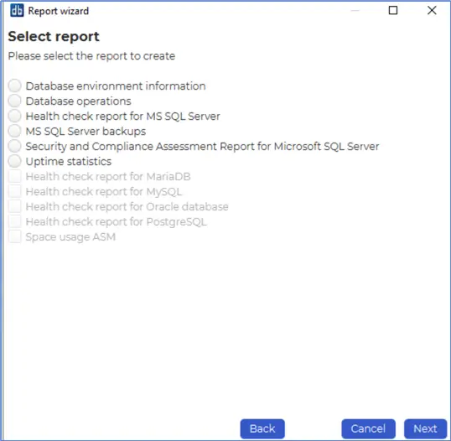
Task: Click the db application icon in title bar
Action: click(17, 11)
